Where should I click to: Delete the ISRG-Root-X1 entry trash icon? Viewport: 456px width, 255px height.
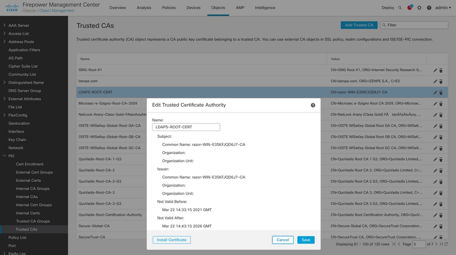(x=441, y=70)
